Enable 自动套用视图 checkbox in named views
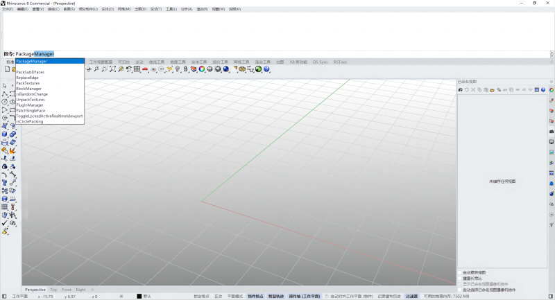Screen dimensions: 555x300 click(x=460, y=272)
